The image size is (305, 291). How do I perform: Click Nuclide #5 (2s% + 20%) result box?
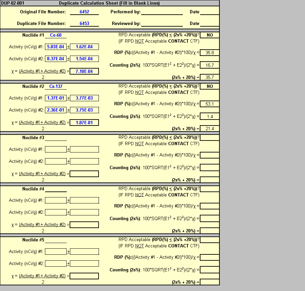[210, 282]
